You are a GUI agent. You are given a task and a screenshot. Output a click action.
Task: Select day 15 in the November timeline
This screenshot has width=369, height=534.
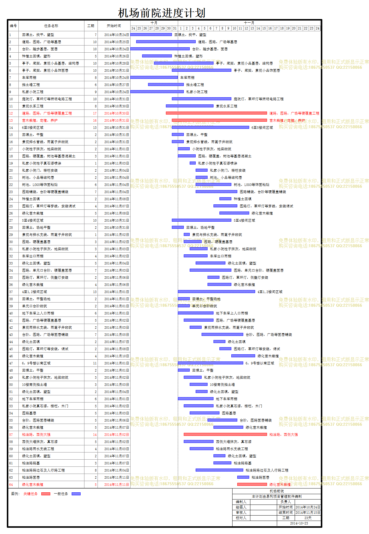pyautogui.click(x=264, y=28)
